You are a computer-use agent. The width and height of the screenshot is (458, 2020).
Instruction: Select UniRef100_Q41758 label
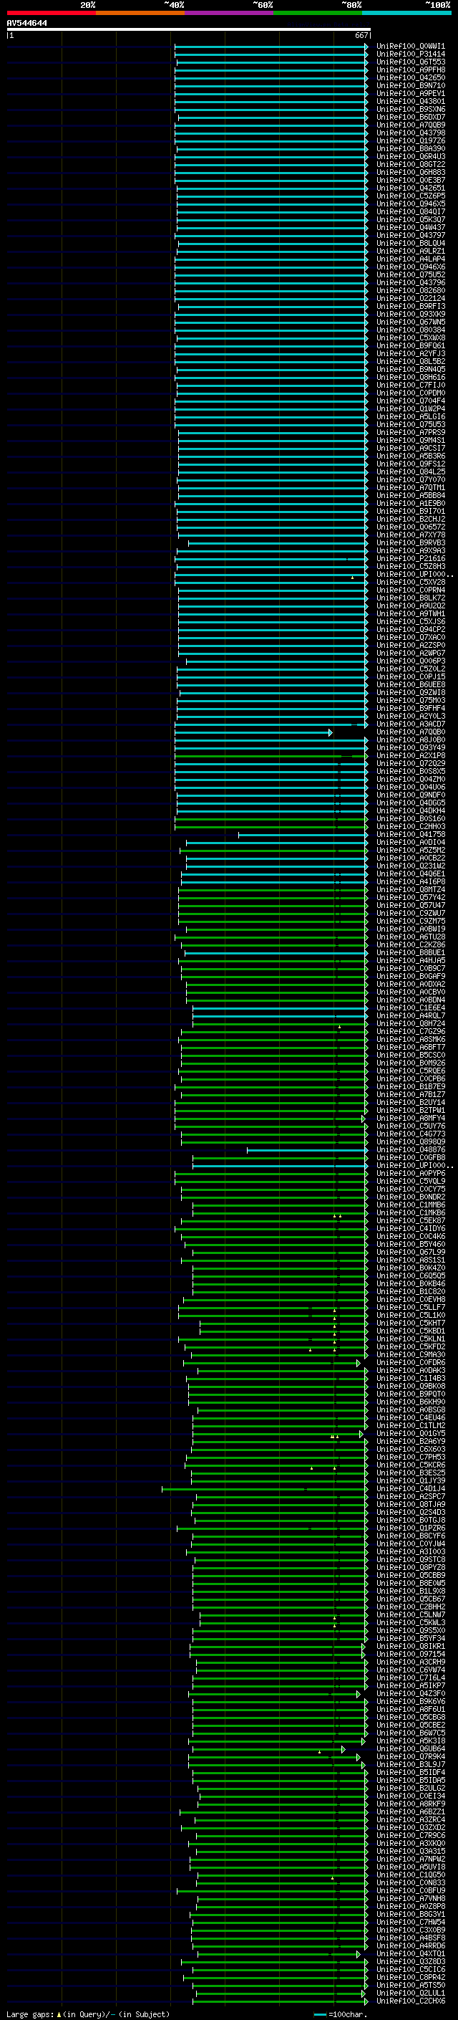pos(411,834)
